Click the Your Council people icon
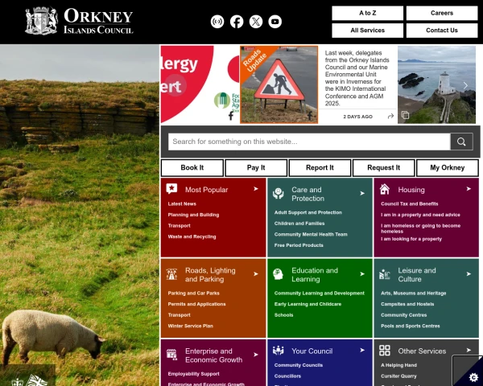 click(279, 351)
